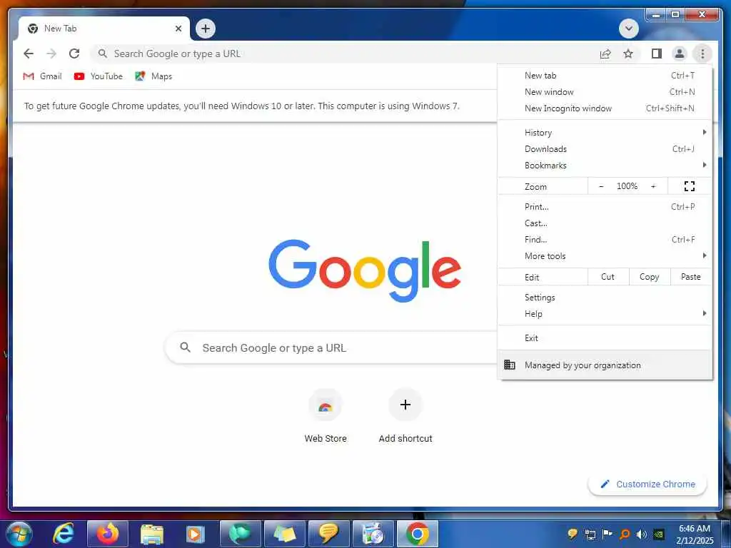Open Sticky Notes taskbar icon
Viewport: 731px width, 548px height.
click(x=284, y=534)
